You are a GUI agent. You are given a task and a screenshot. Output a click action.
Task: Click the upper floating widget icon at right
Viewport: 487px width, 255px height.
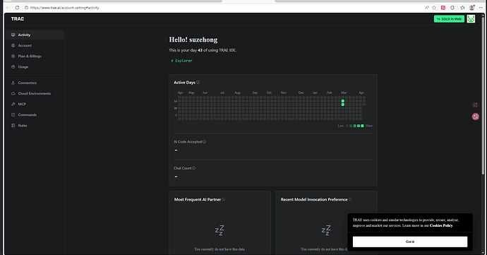tap(475, 105)
